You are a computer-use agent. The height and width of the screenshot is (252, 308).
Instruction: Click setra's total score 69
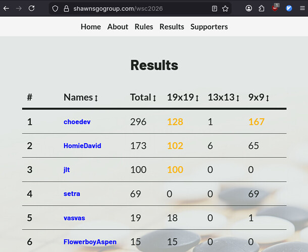pos(135,194)
